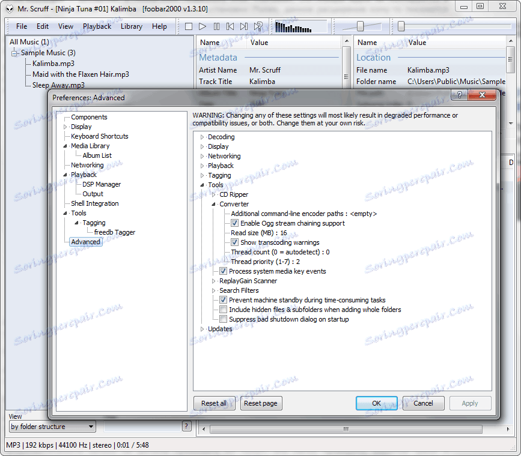Toggle Prevent machine standby during time-consuming tasks
521x456 pixels.
pos(223,300)
